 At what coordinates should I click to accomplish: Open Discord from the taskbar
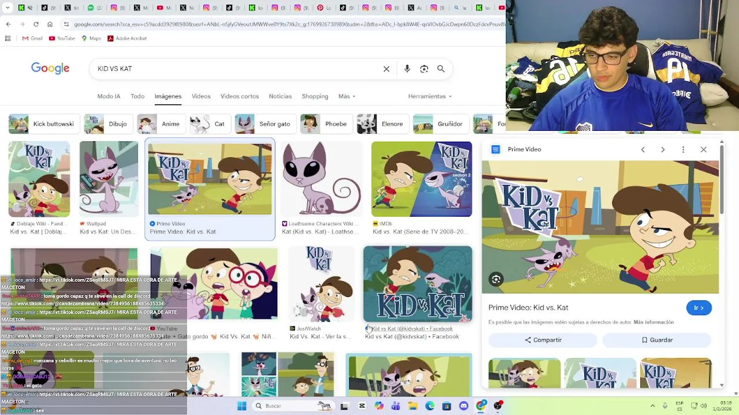pyautogui.click(x=464, y=406)
